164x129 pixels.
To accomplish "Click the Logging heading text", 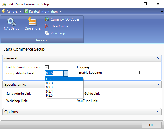I will coord(83,67).
